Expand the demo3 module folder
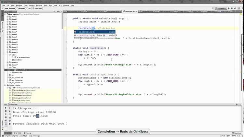 click(x=7, y=22)
